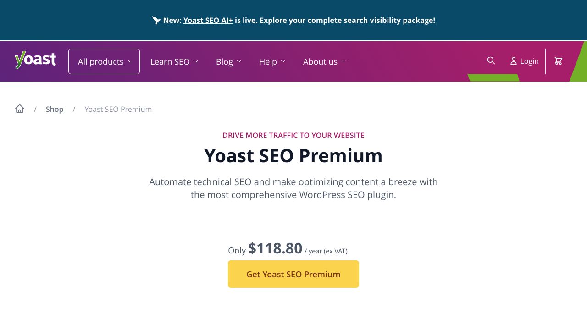Image resolution: width=587 pixels, height=330 pixels.
Task: Open the Help navigation menu
Action: [268, 61]
